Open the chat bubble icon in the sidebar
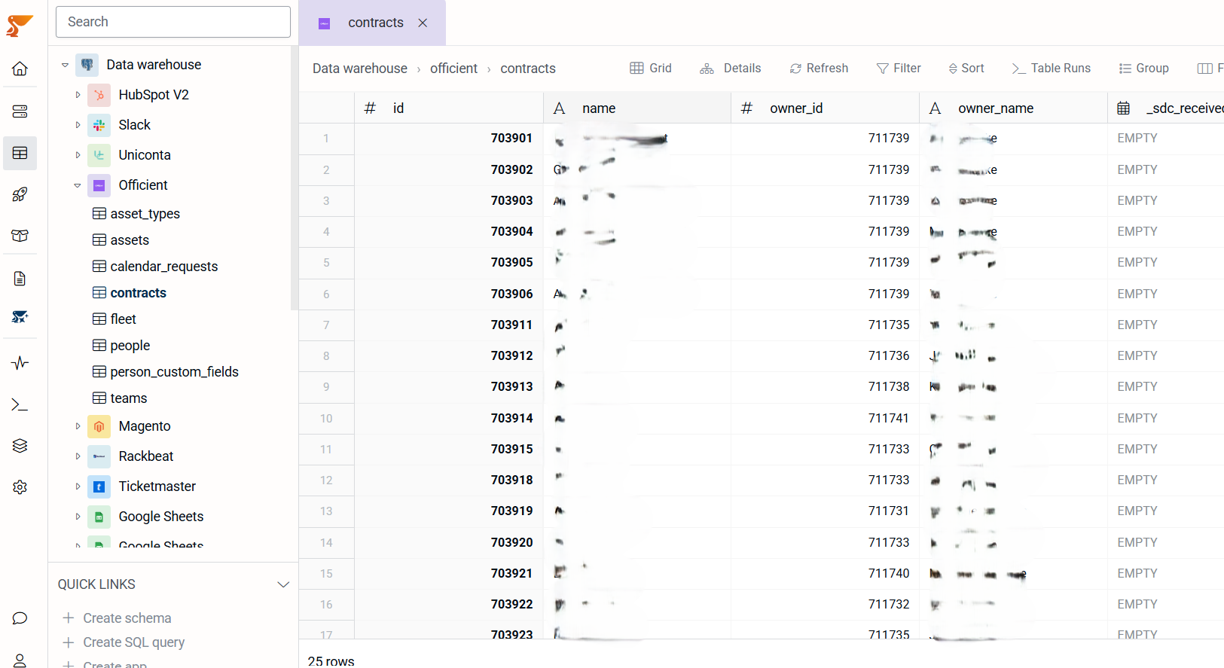 click(x=20, y=618)
